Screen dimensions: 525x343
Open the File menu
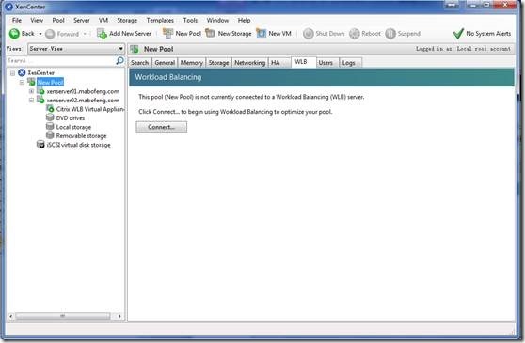point(16,20)
